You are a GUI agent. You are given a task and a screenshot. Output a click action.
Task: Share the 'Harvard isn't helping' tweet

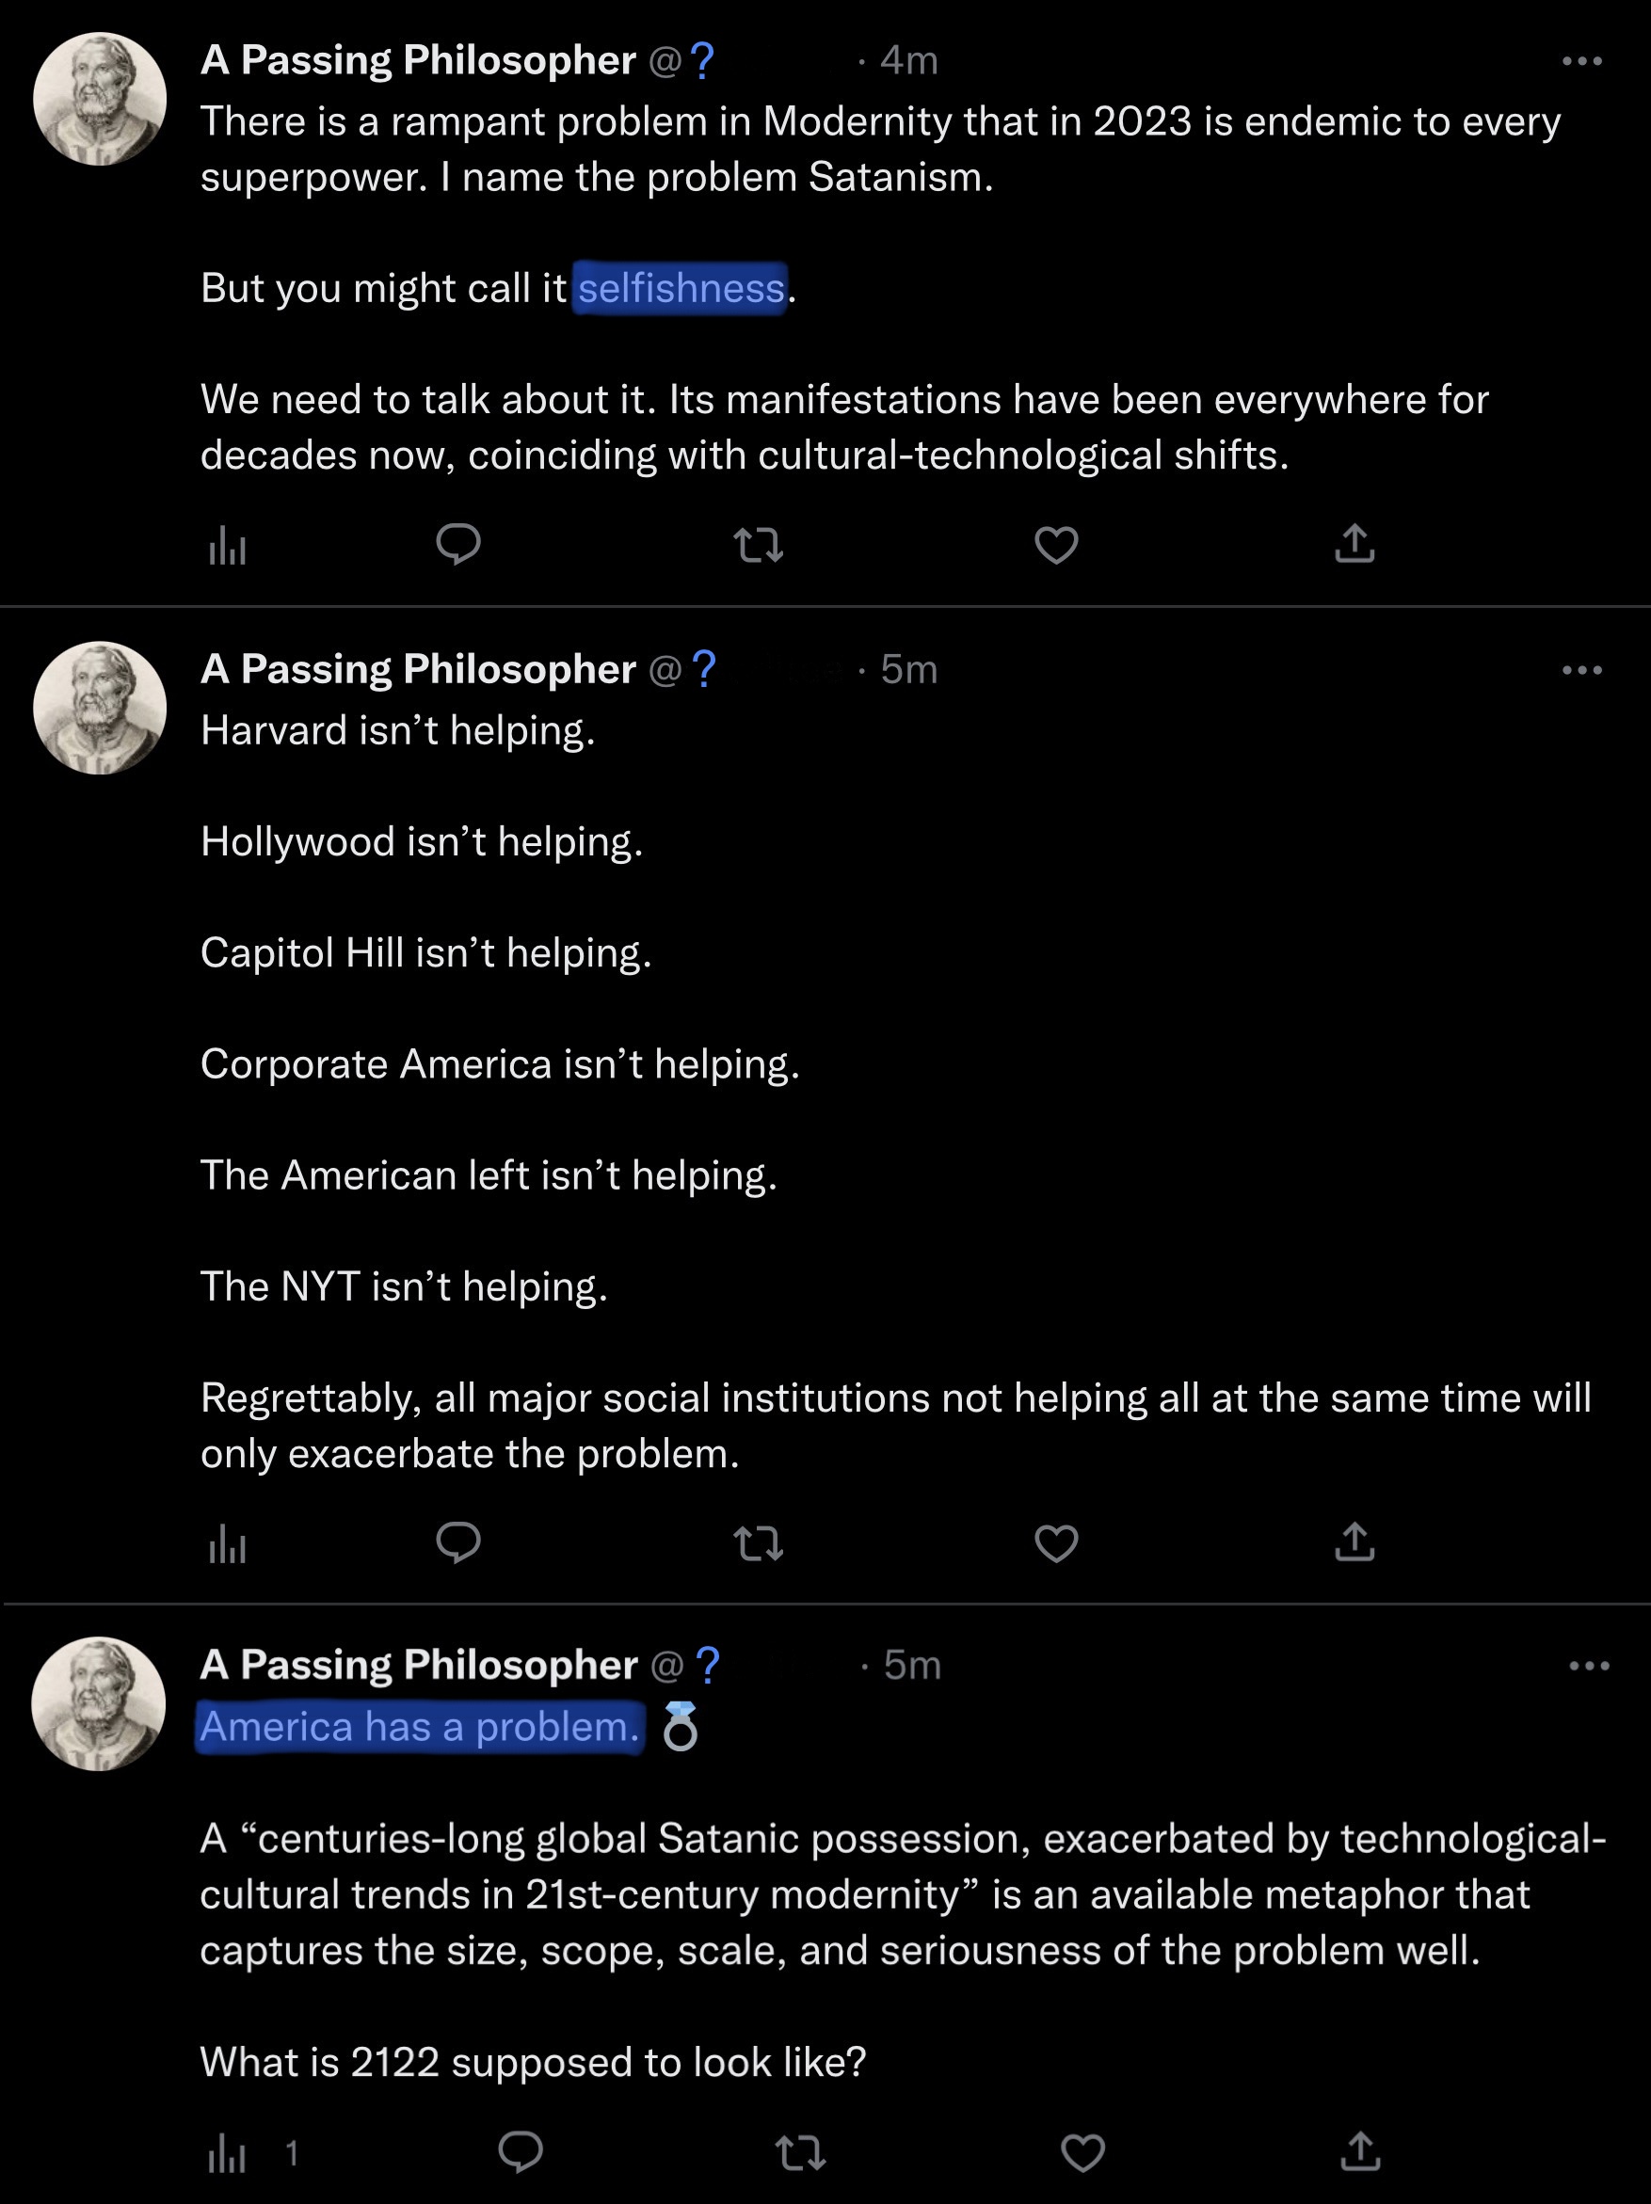[x=1354, y=1542]
